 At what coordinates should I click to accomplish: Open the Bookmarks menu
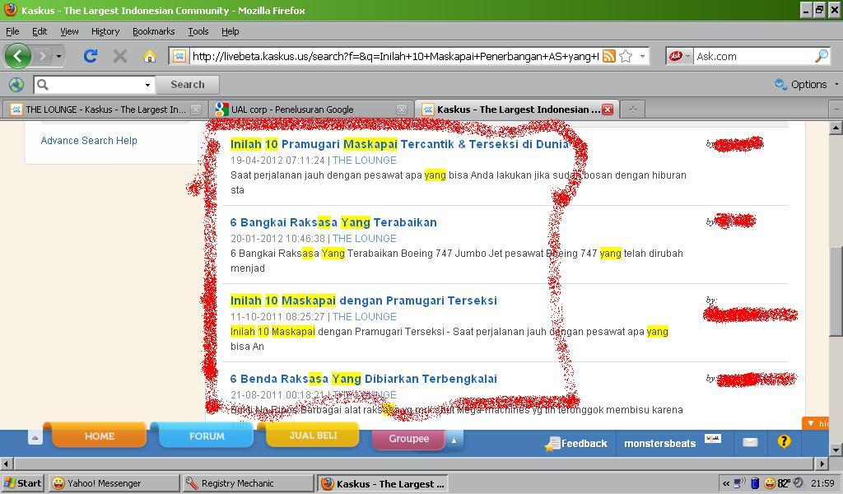point(154,31)
